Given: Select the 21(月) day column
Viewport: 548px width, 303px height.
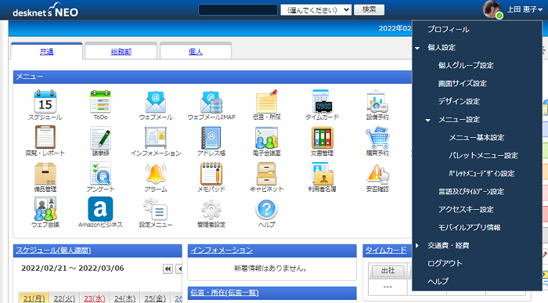Looking at the screenshot, I should pos(34,298).
